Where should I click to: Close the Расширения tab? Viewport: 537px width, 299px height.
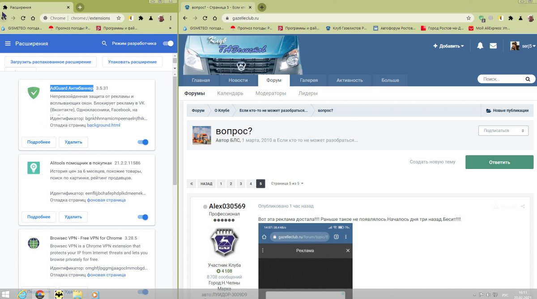click(68, 7)
